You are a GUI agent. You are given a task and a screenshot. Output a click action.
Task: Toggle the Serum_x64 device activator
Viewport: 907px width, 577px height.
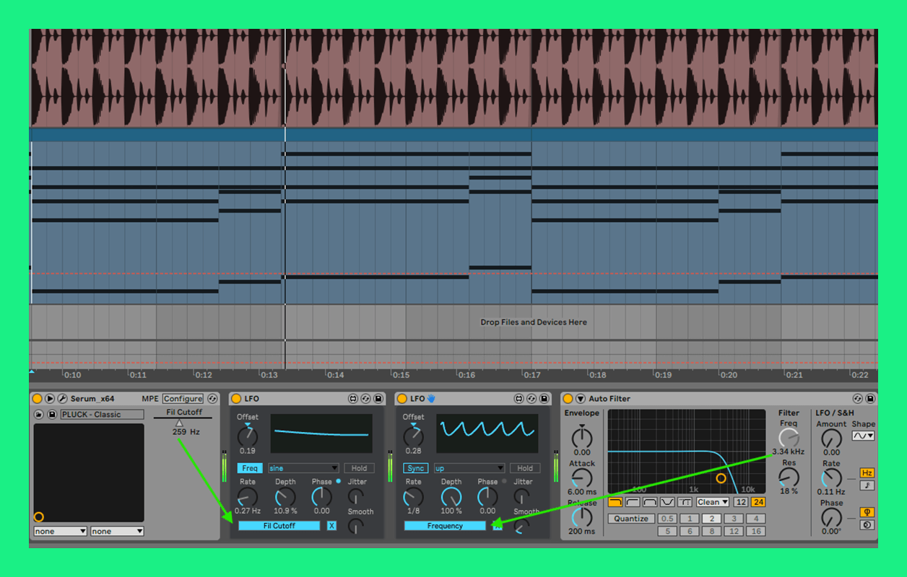pos(38,399)
